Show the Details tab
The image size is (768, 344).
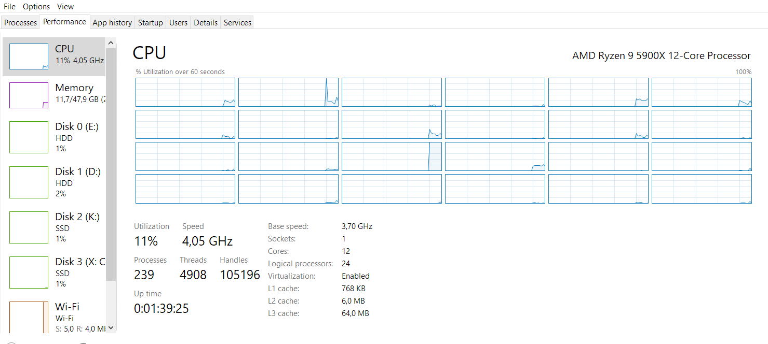[206, 23]
